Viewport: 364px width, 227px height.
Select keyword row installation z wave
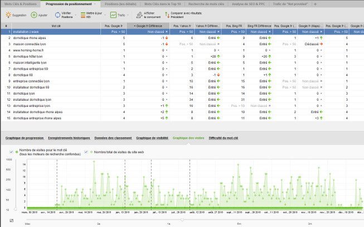click(182, 32)
